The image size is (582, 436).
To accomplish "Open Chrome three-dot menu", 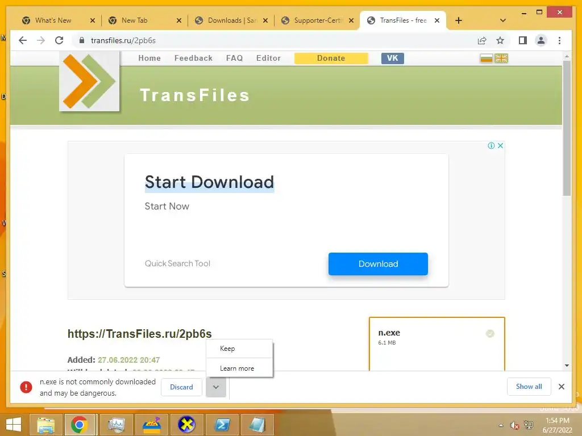I will (x=559, y=40).
